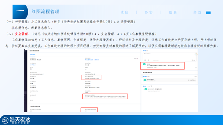Screen dimensions: 223x125
Task: Click the emoji icon in comment box
Action: click(145, 60)
